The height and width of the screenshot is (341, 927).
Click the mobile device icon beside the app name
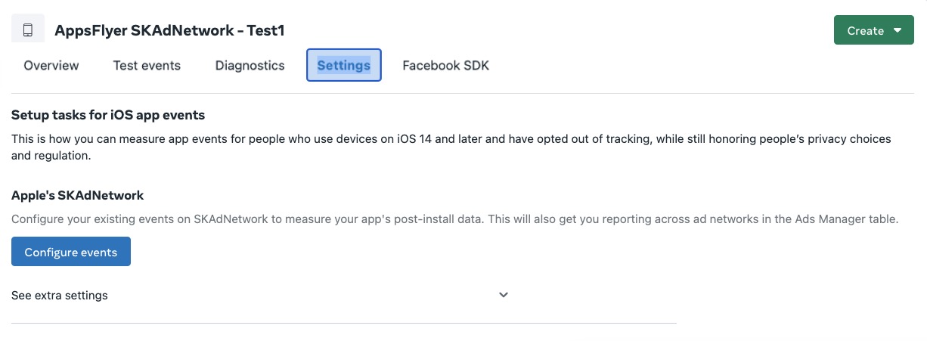click(28, 30)
